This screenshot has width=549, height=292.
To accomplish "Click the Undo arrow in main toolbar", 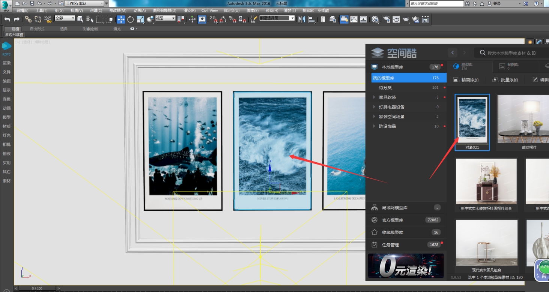I will 7,19.
